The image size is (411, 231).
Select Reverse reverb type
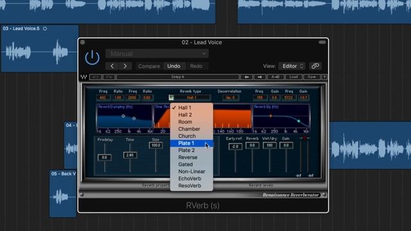191,157
